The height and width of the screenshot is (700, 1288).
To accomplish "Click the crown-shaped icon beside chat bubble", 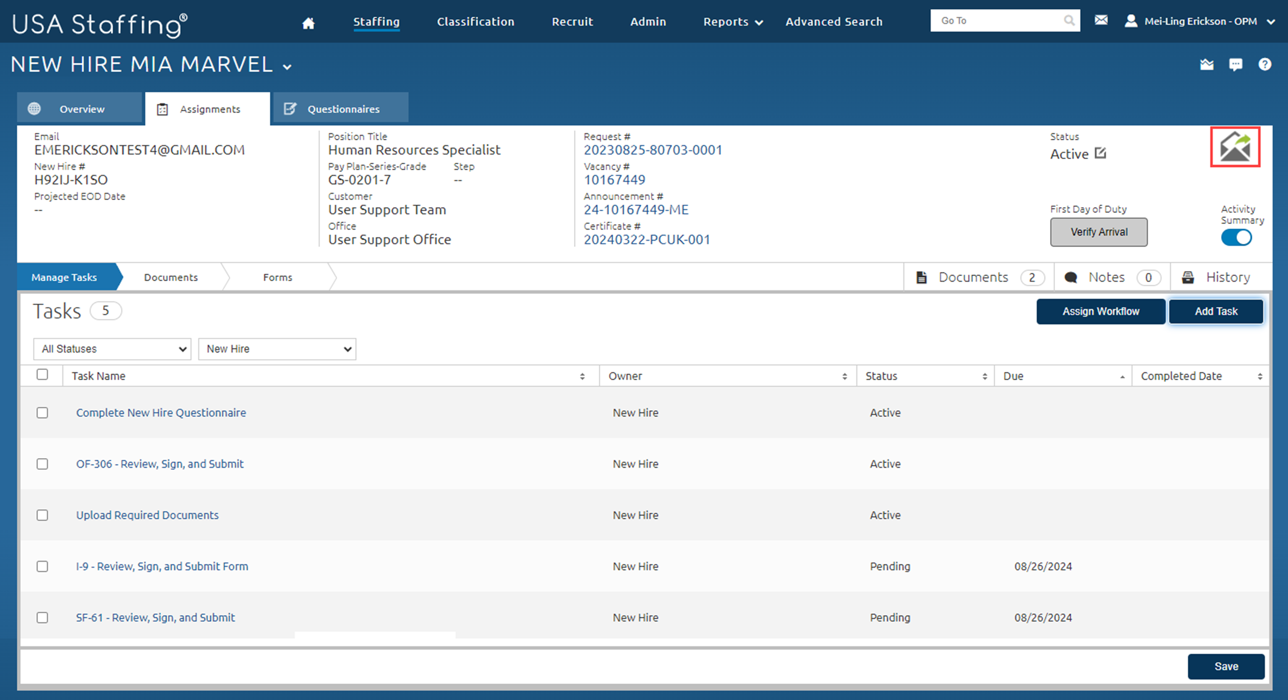I will [1207, 65].
